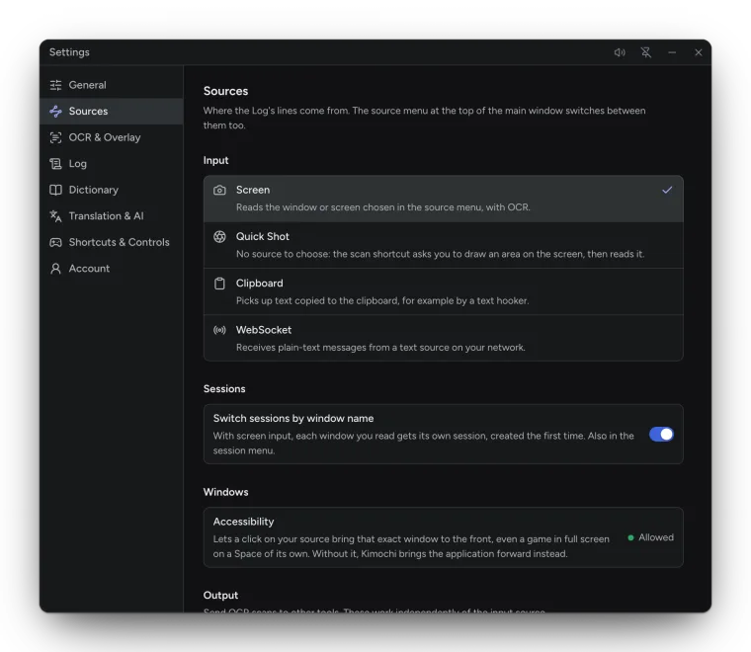Open the General settings page
751x652 pixels.
click(112, 85)
